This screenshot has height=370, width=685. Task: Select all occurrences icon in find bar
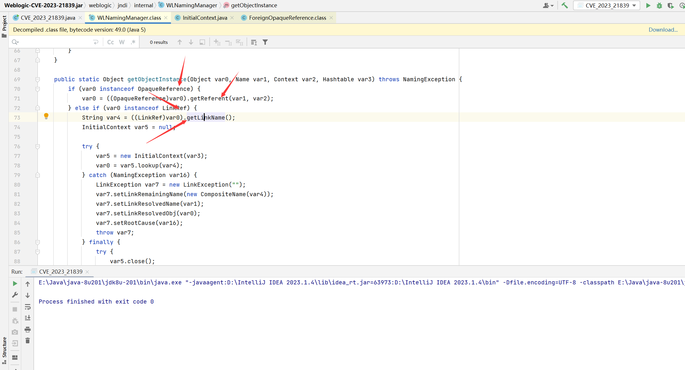(240, 42)
